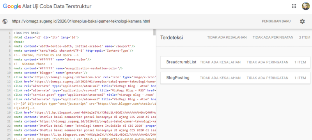Click the theme-color meta line
This screenshot has height=140, width=312.
click(x=52, y=59)
